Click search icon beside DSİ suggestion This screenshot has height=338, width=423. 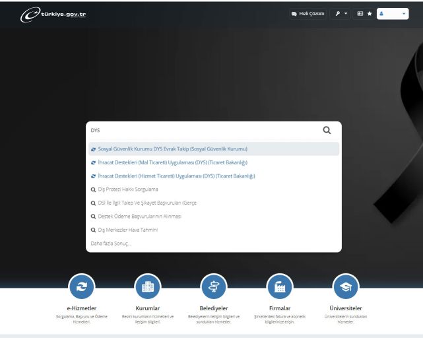[x=93, y=203]
